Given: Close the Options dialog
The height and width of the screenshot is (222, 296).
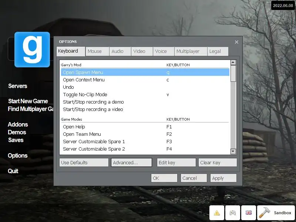Looking at the screenshot, I should (x=236, y=42).
